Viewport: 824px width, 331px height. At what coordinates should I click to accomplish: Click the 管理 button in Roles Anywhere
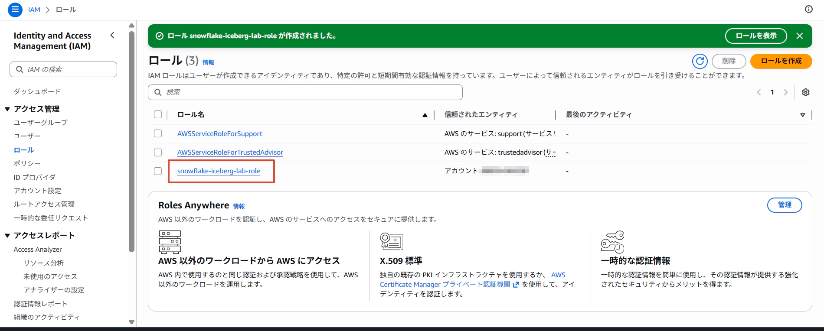[x=785, y=205]
